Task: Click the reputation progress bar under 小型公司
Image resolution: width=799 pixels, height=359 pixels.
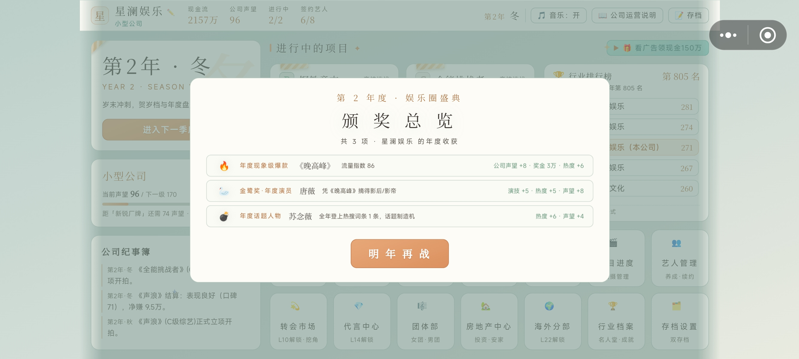Action: (146, 204)
